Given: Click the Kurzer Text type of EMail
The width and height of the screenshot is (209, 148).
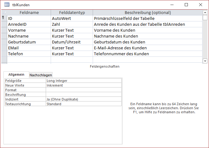Looking at the screenshot, I should coord(72,48).
